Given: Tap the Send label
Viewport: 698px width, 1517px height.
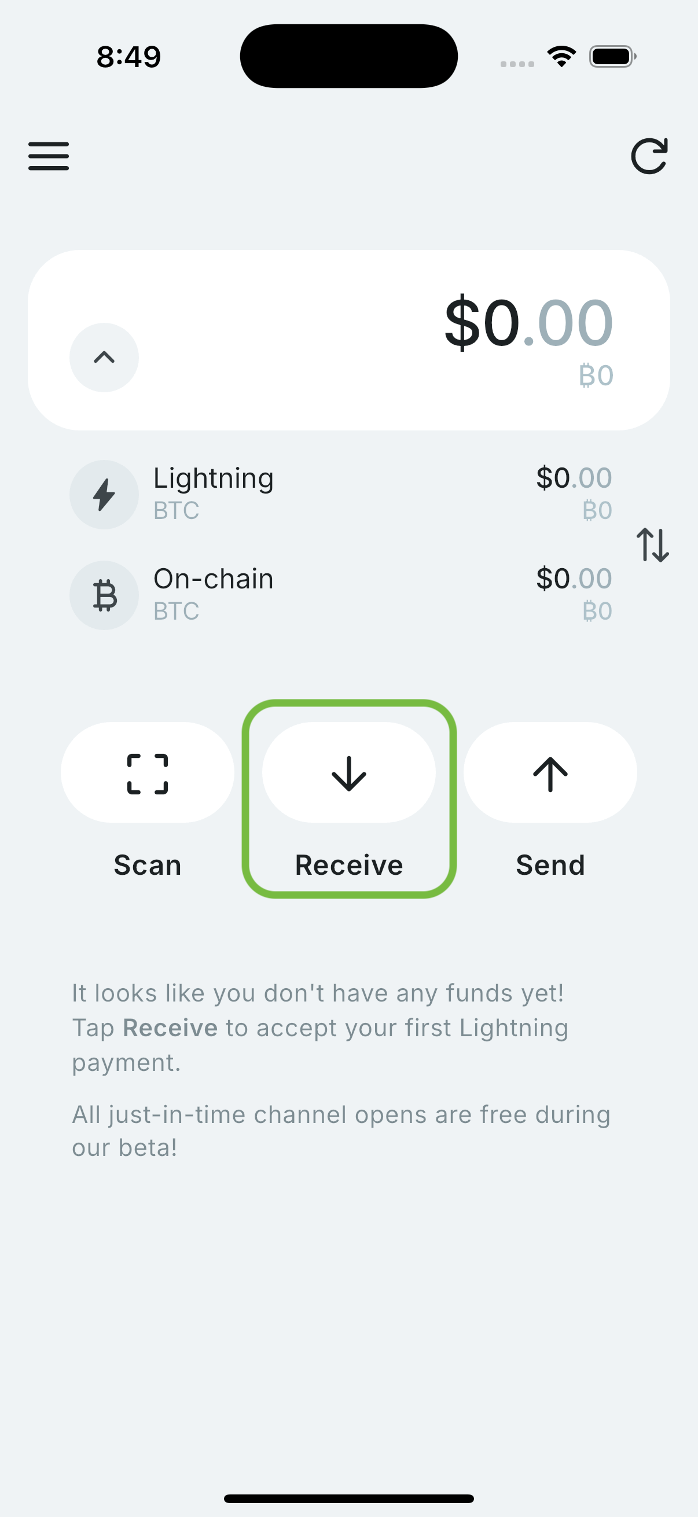Looking at the screenshot, I should click(550, 865).
